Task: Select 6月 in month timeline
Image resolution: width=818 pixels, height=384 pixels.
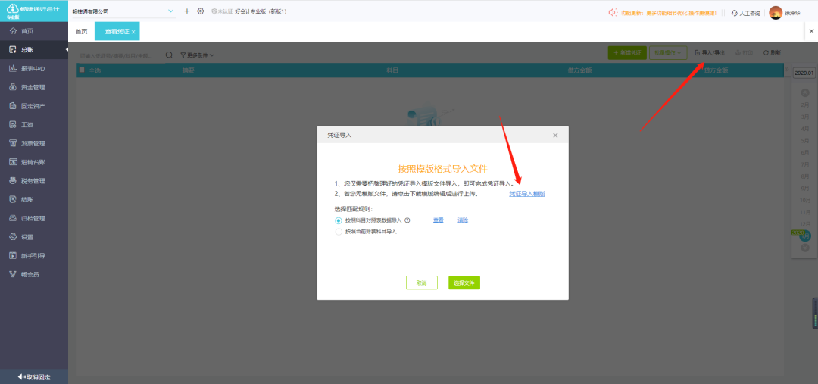Action: (804, 152)
